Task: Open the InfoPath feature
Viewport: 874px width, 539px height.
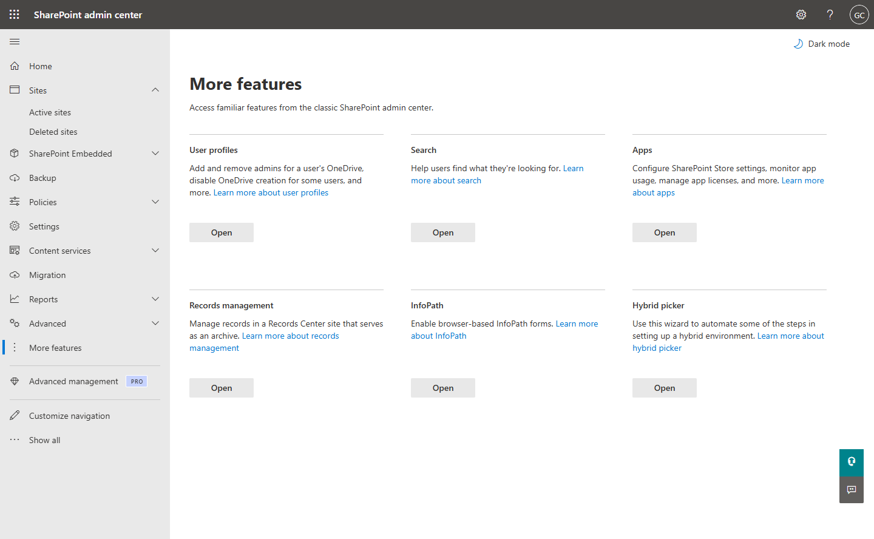Action: [x=443, y=388]
